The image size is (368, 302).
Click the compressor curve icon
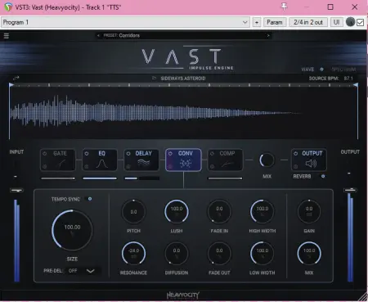tap(227, 164)
